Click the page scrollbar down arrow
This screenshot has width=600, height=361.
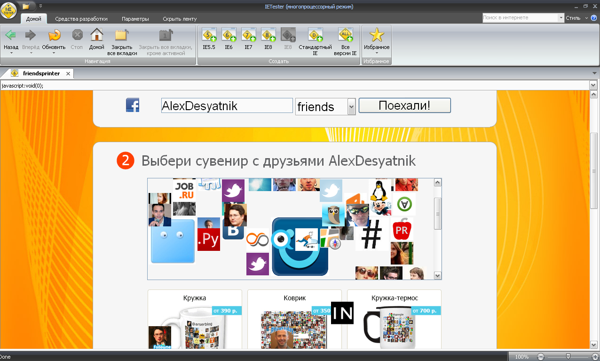[x=593, y=345]
